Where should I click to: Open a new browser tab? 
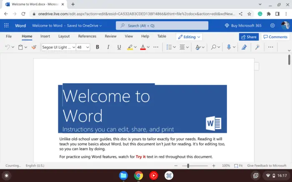73,4
